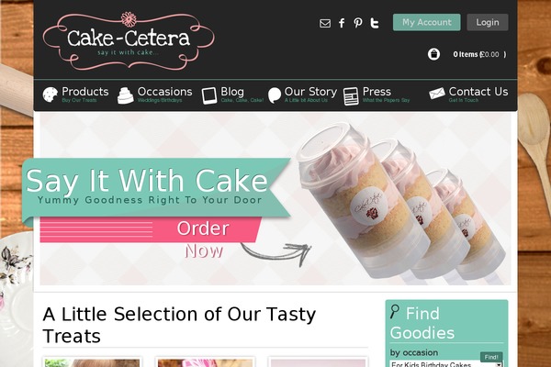Open the Pinterest icon link
This screenshot has width=551, height=367.
tap(358, 23)
